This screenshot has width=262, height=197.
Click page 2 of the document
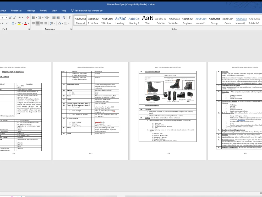tap(91, 111)
